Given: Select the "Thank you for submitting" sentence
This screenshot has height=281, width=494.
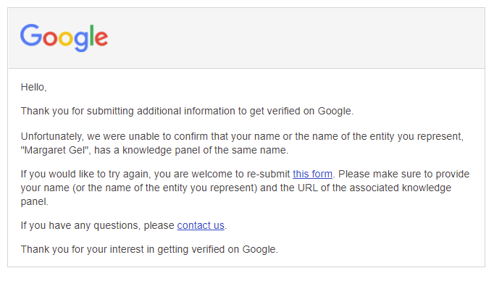Looking at the screenshot, I should coord(187,111).
